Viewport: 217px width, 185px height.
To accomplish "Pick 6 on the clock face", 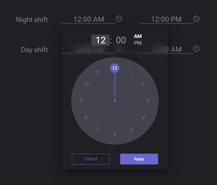I will [115, 134].
